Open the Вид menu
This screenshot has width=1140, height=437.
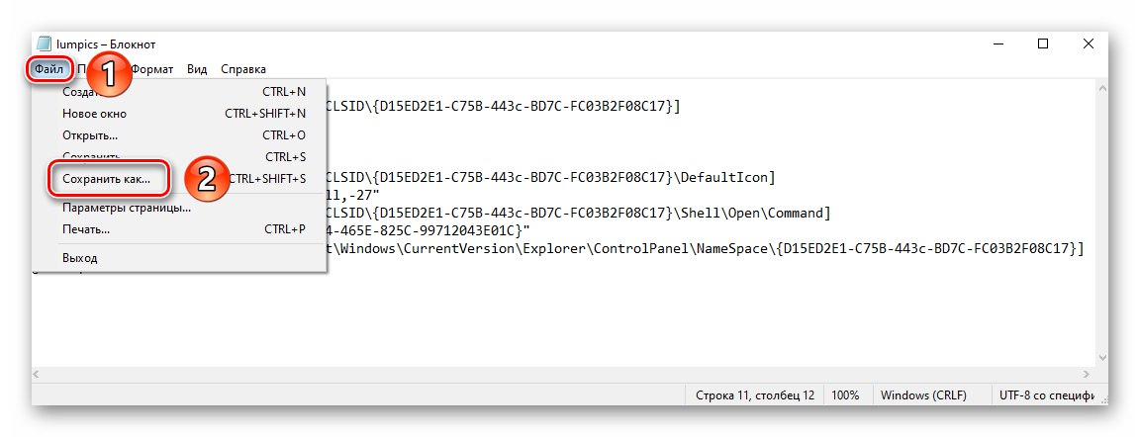click(197, 69)
